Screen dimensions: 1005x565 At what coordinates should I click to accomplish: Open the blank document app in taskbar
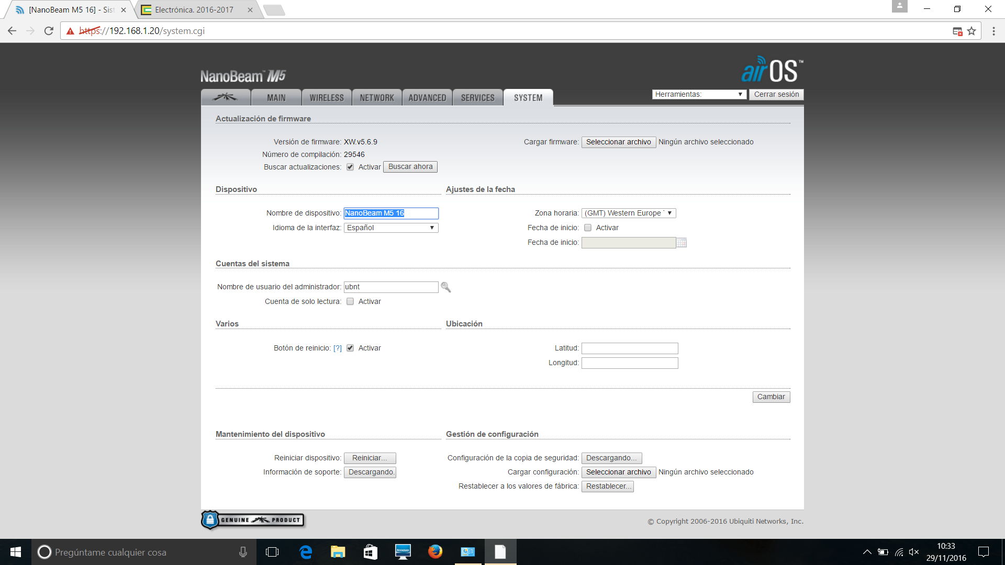pyautogui.click(x=500, y=552)
